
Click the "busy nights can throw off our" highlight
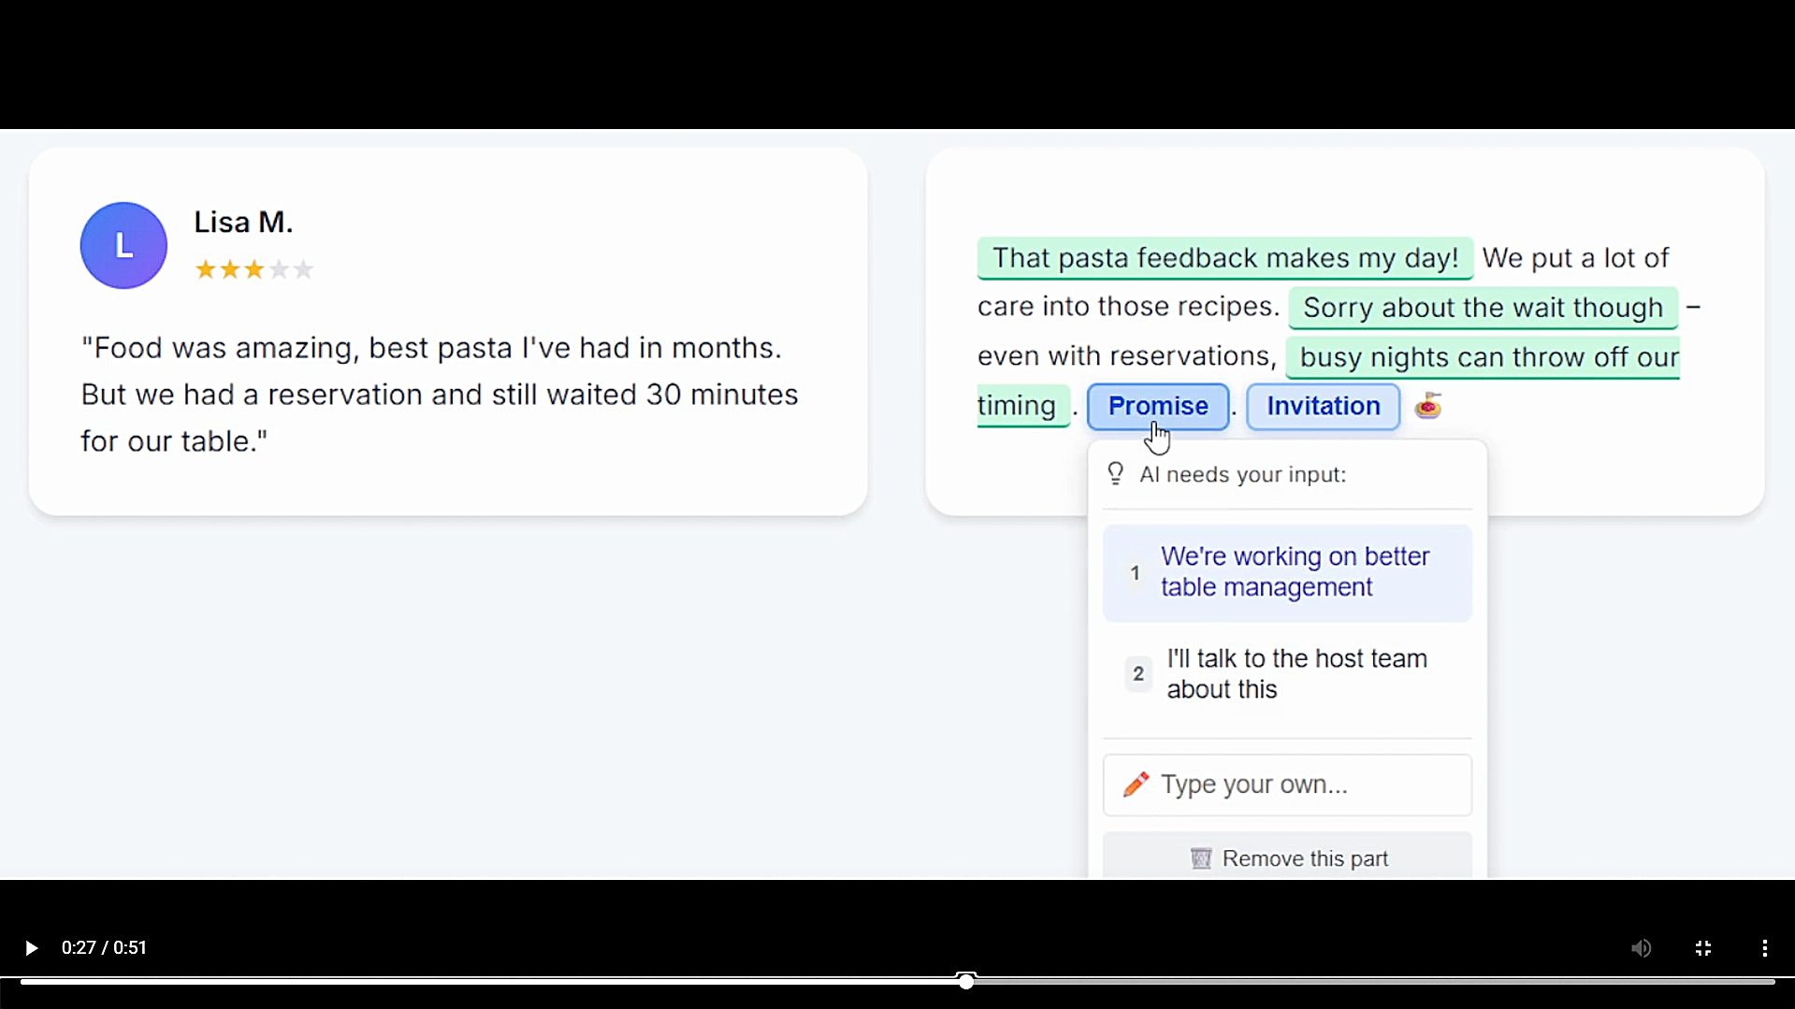[1483, 357]
